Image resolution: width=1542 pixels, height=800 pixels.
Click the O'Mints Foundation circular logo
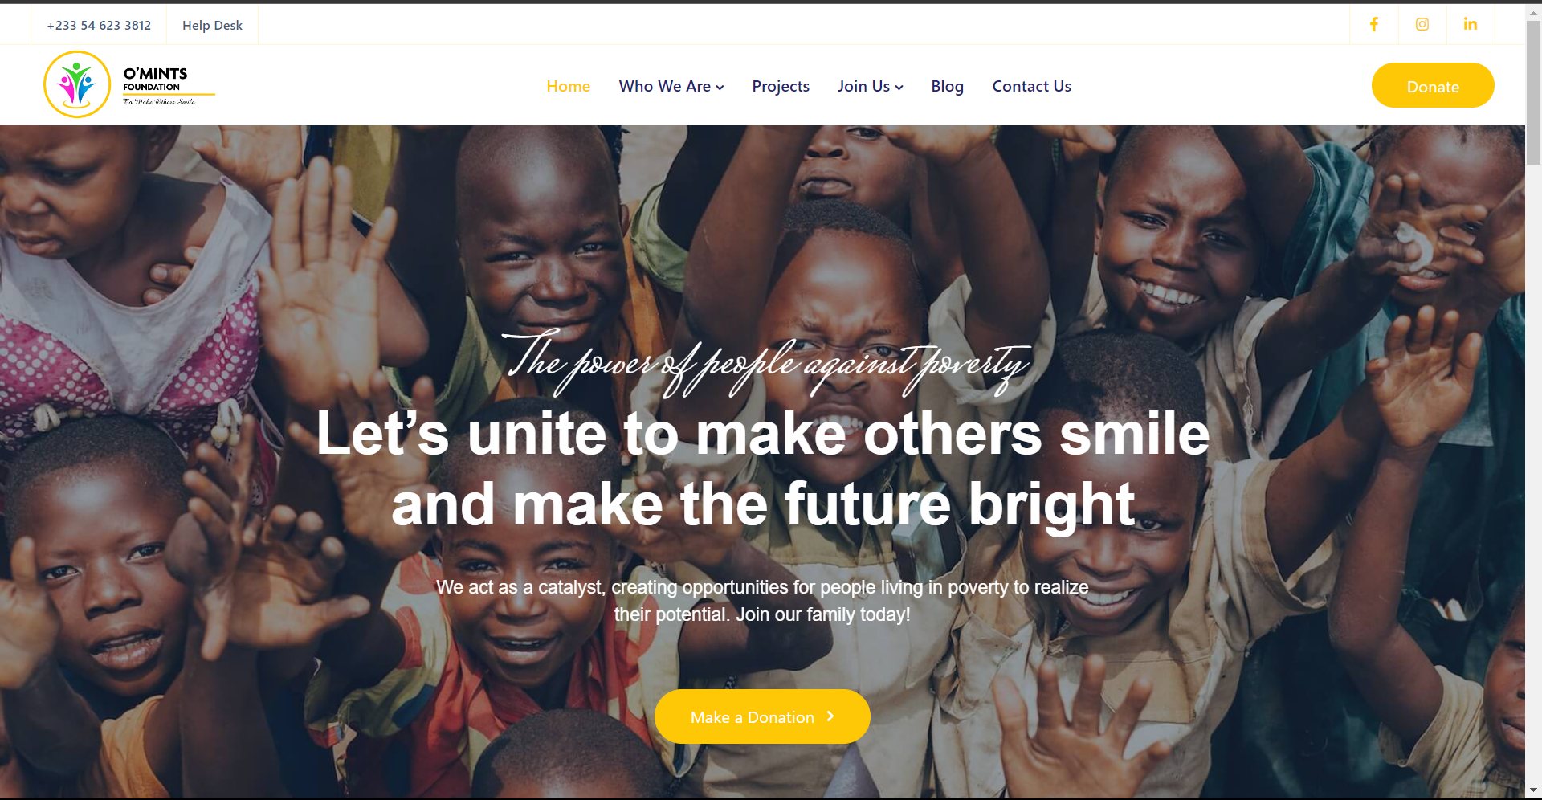pos(77,84)
